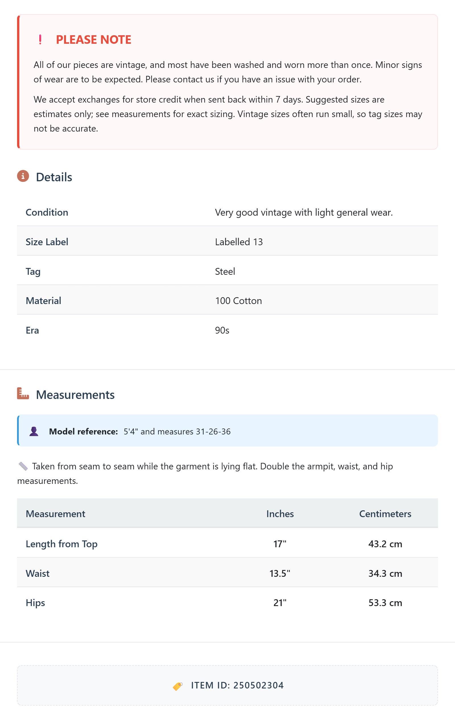
Task: Click the yellow price tag icon
Action: tap(178, 686)
